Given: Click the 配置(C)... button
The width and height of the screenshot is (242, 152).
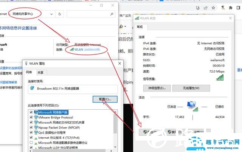Looking at the screenshot, I should 105,99.
